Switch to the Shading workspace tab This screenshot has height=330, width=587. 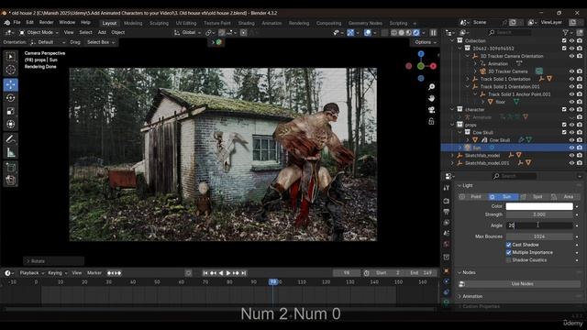[x=247, y=23]
